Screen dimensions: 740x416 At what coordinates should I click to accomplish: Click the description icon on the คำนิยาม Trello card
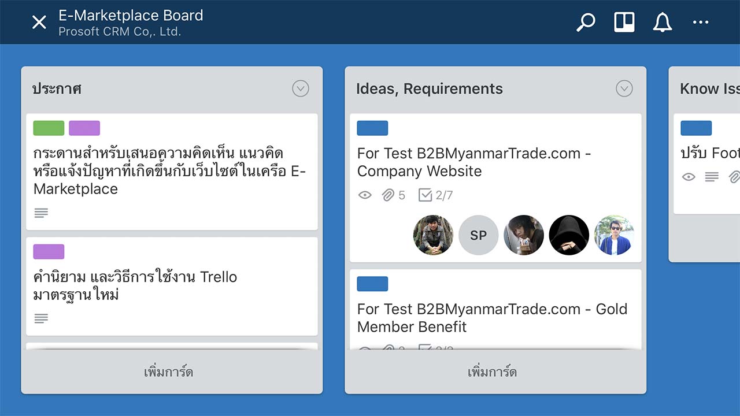(x=40, y=318)
